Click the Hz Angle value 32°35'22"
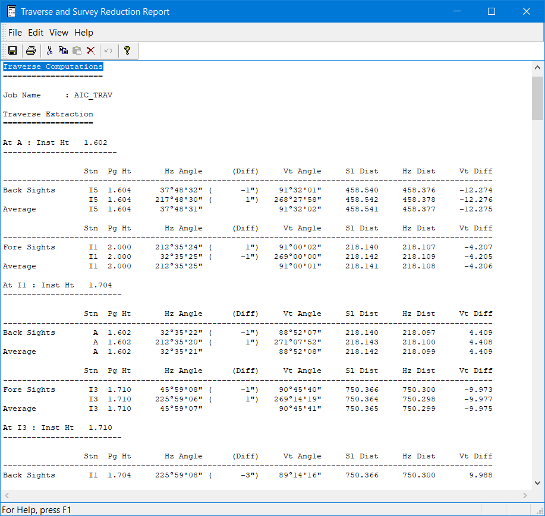This screenshot has height=516, width=545. pyautogui.click(x=181, y=333)
